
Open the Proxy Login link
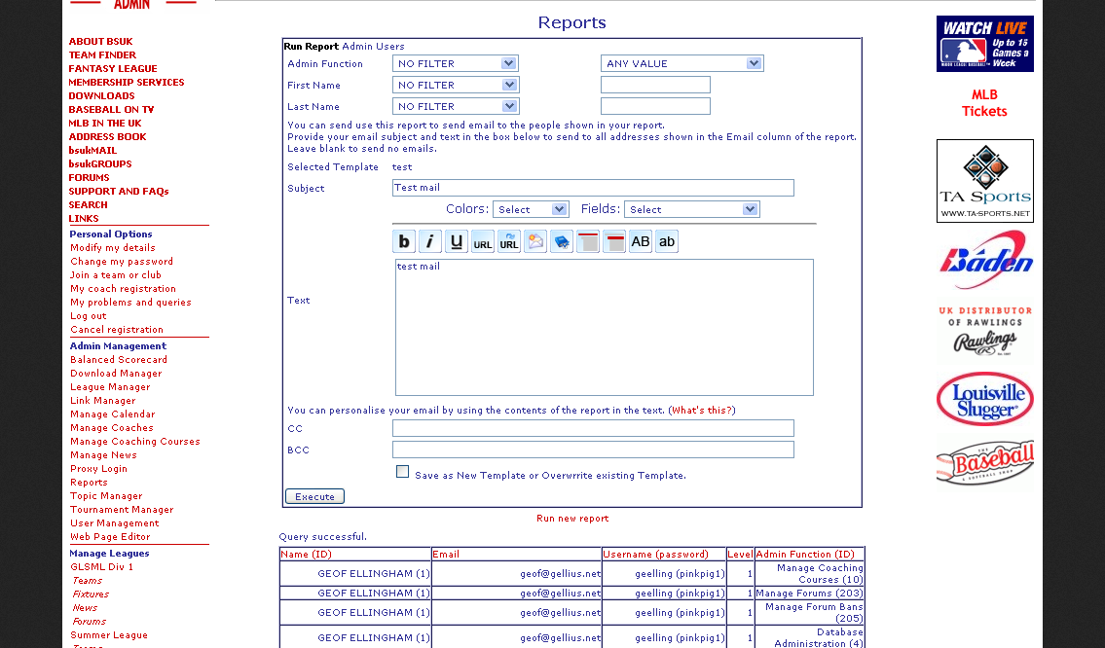pyautogui.click(x=98, y=468)
